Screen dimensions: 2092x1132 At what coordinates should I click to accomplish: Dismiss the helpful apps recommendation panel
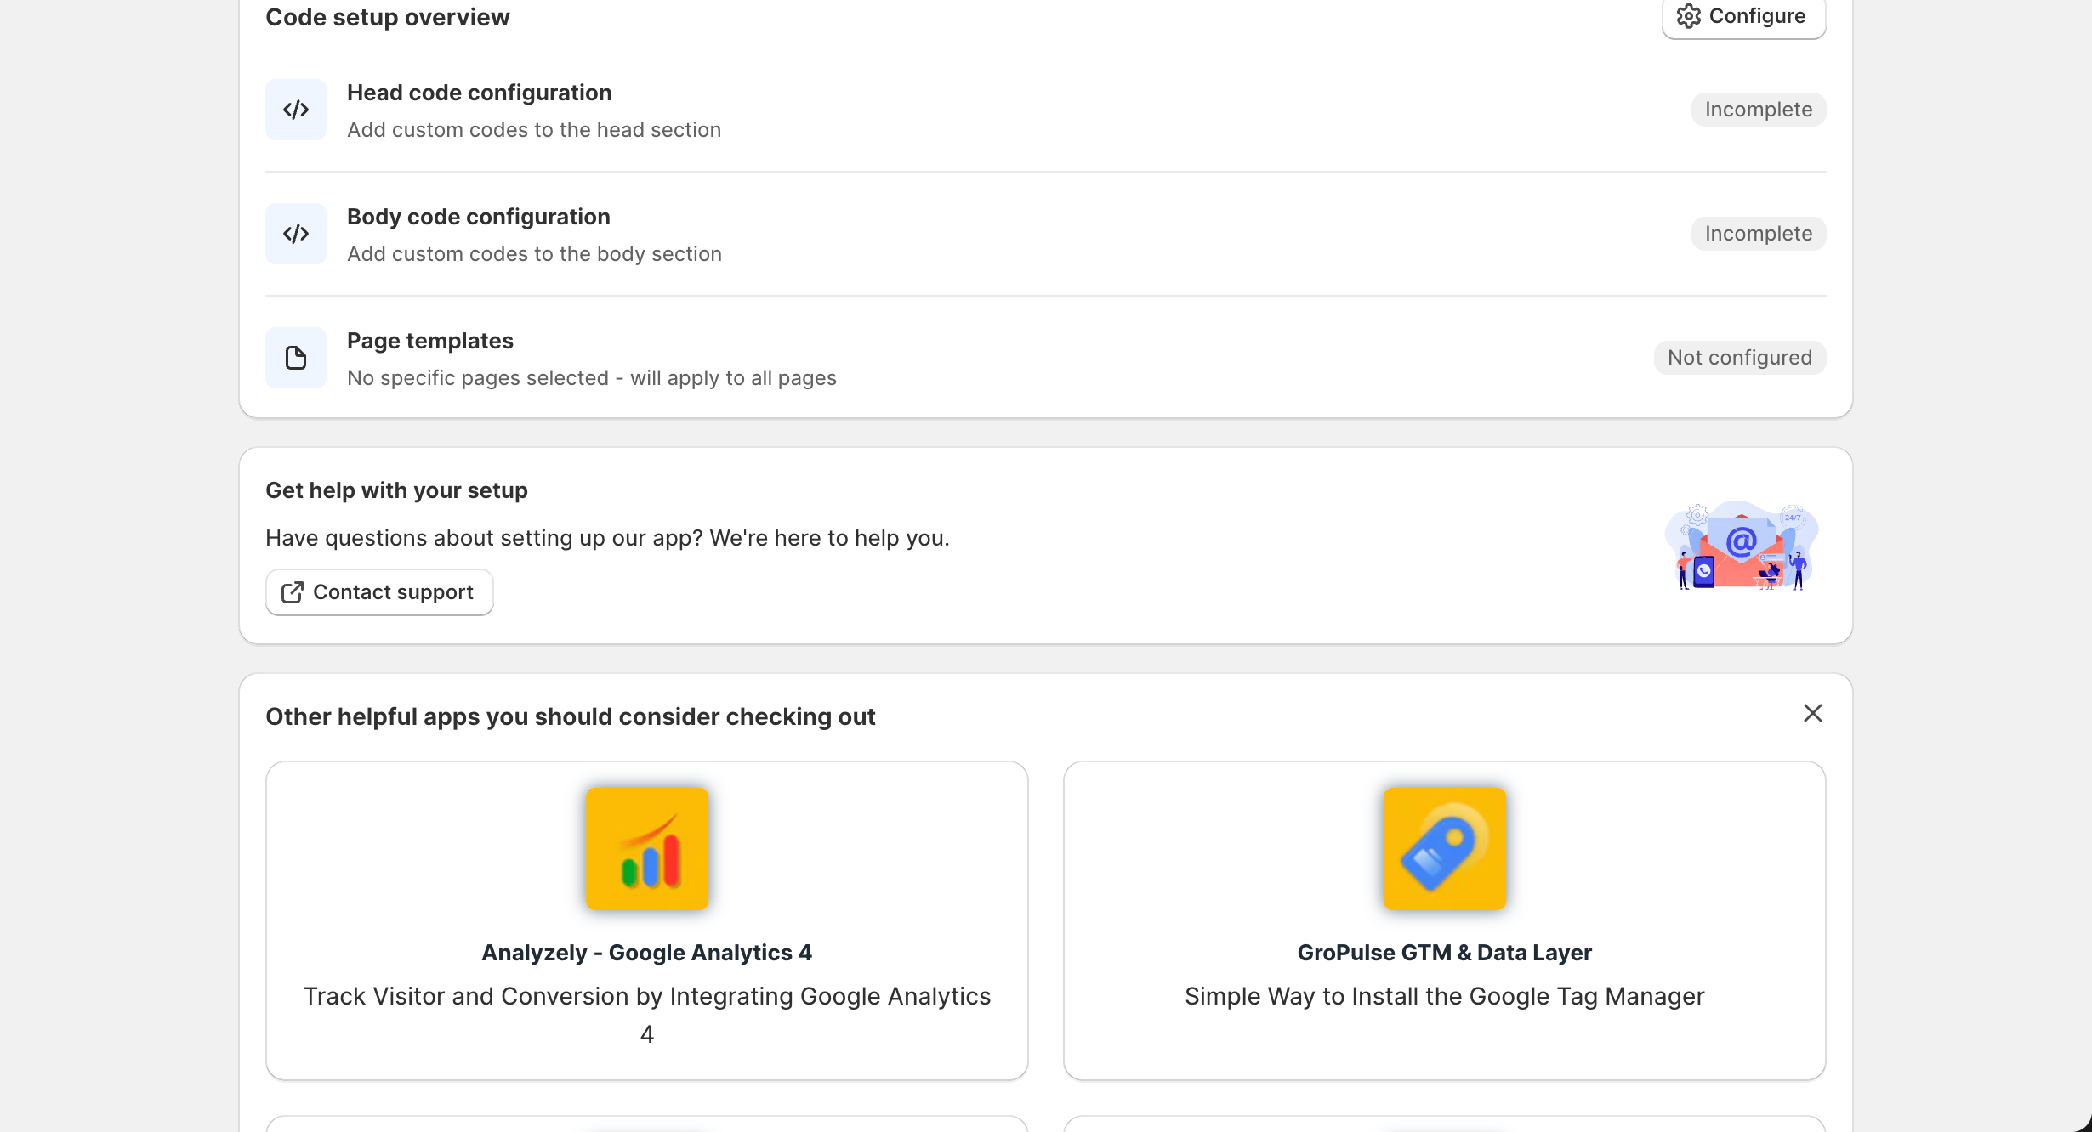pos(1812,713)
